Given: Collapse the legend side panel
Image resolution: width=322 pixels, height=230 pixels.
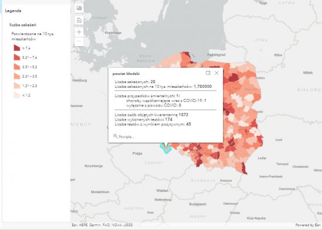Looking at the screenshot, I should pyautogui.click(x=79, y=8).
